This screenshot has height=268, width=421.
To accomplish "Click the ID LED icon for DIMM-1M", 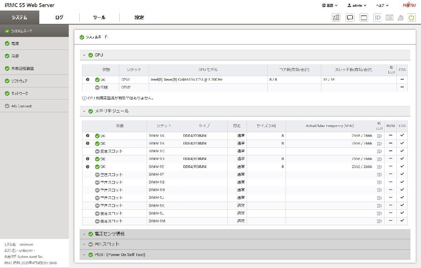I will pos(379,221).
